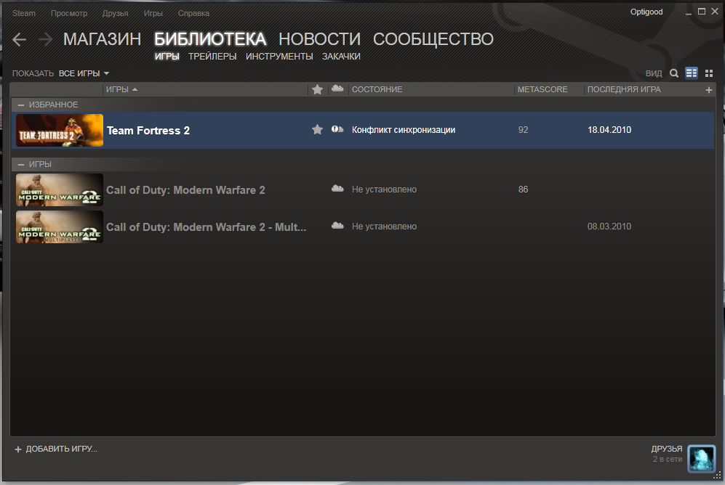
Task: Click Конфликт синхронизации status text
Action: point(403,130)
